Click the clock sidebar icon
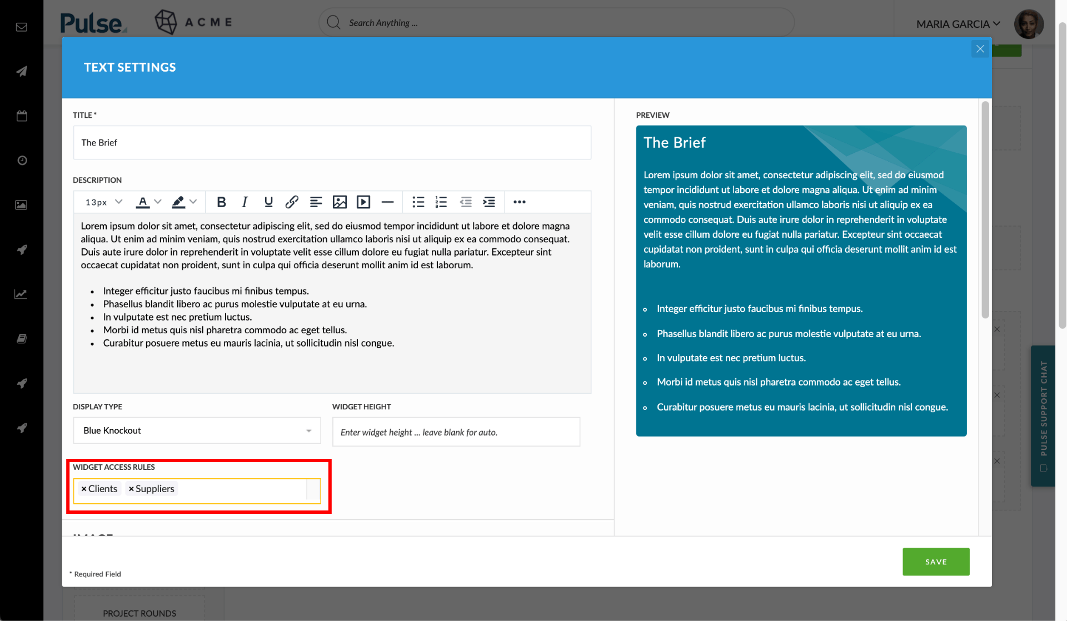1067x621 pixels. click(22, 161)
